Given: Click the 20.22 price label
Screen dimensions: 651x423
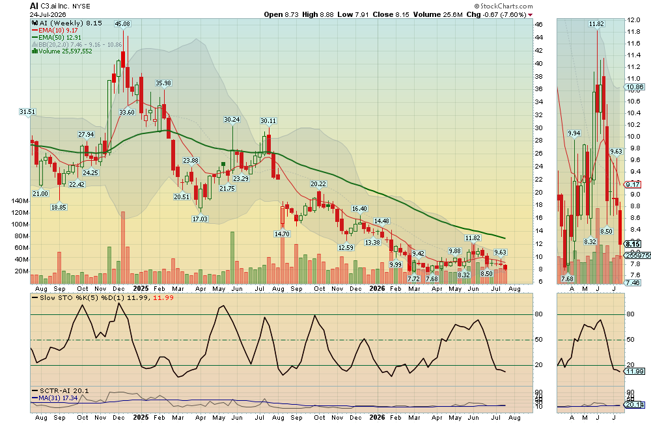Looking at the screenshot, I should (x=318, y=184).
